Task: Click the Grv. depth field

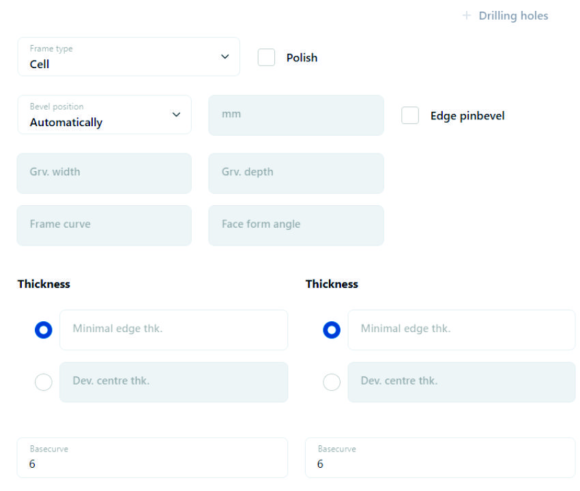Action: click(x=295, y=173)
